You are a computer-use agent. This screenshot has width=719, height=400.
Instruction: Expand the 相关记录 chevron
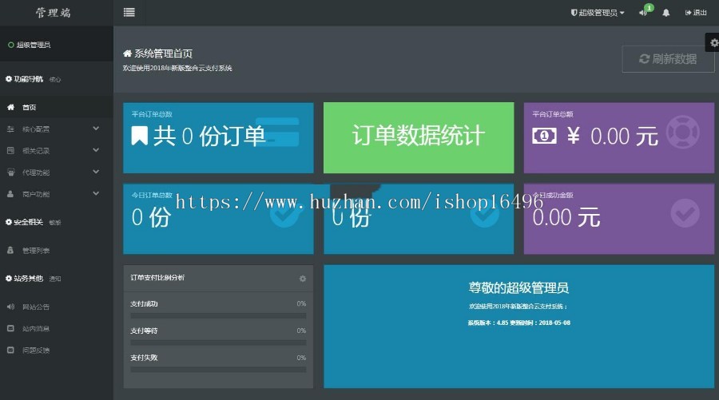(x=96, y=150)
